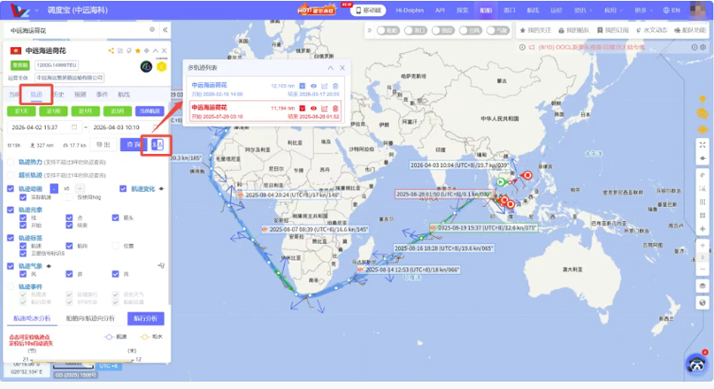The height and width of the screenshot is (389, 714).
Task: Click the multi-track list icon beside 查询
Action: pos(158,144)
